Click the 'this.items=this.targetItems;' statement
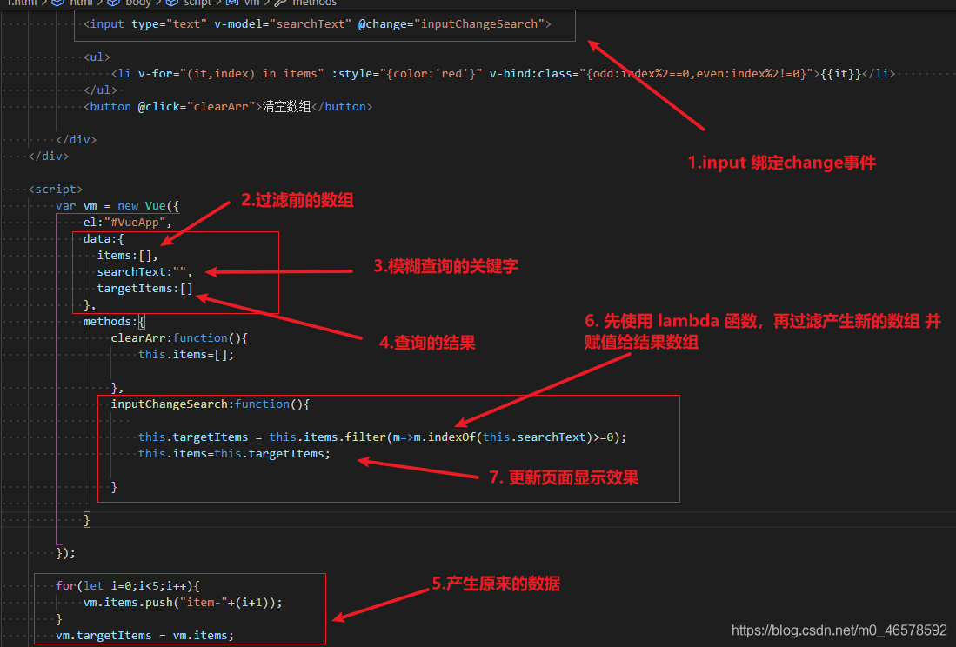The height and width of the screenshot is (647, 956). (234, 453)
